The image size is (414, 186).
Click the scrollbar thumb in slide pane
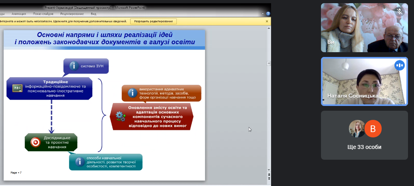269,63
